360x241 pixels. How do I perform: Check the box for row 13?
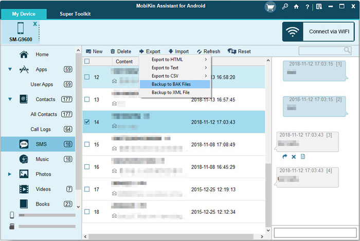point(87,99)
